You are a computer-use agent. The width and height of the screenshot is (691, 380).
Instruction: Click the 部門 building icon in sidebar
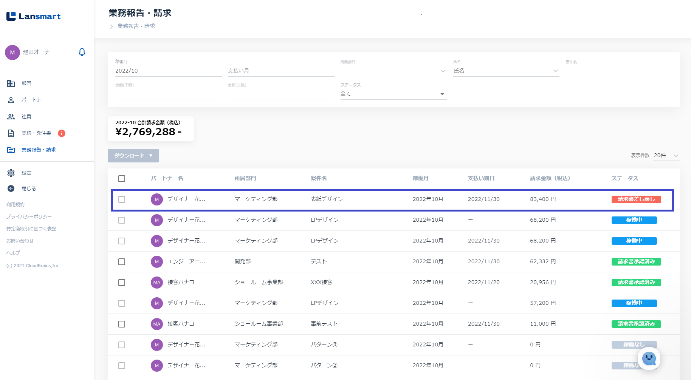pos(11,83)
